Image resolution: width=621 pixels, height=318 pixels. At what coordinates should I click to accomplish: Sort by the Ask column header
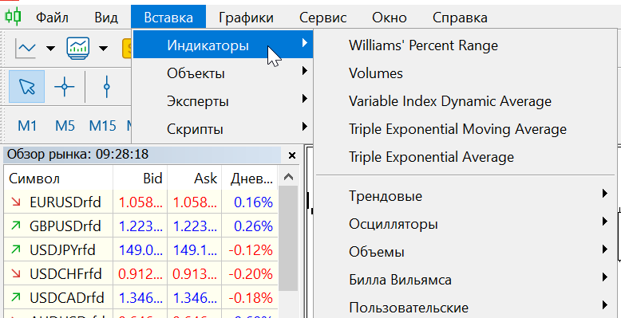coord(195,179)
